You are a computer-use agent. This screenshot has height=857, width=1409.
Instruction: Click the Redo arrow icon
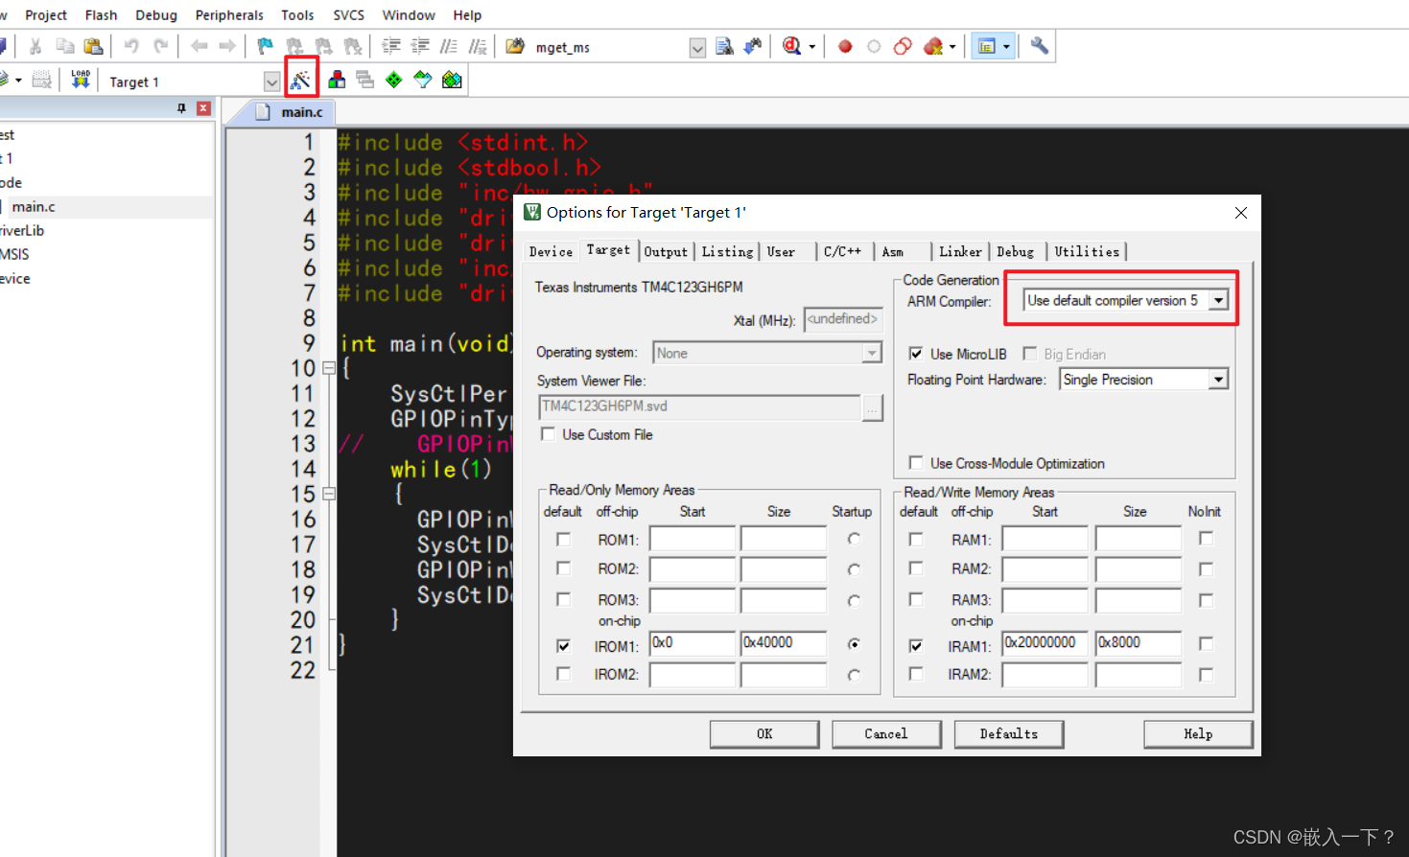tap(161, 46)
